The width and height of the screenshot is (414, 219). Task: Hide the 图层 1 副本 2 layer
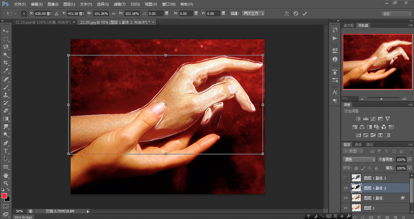(346, 188)
